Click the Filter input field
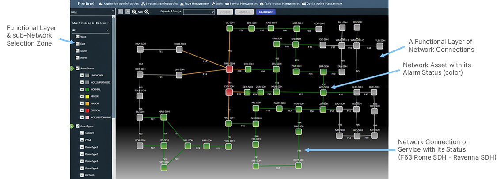 [91, 12]
